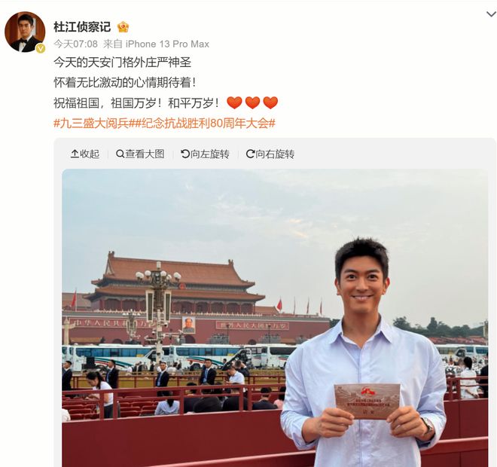The width and height of the screenshot is (497, 467).
Task: Click the last red heart emoji
Action: pos(270,102)
